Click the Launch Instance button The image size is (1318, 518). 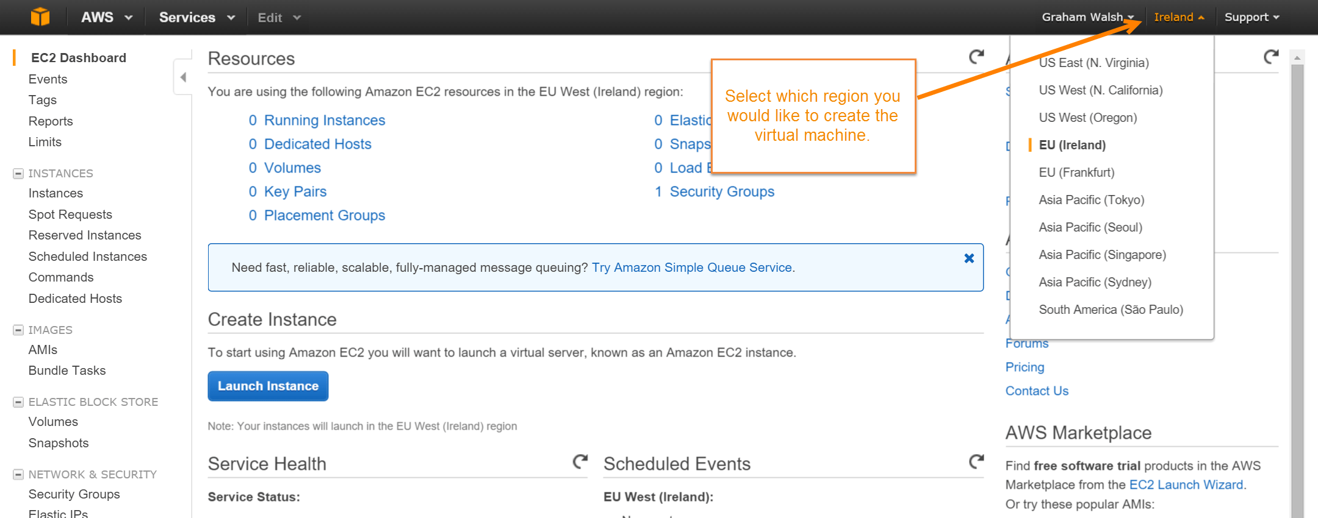(268, 386)
